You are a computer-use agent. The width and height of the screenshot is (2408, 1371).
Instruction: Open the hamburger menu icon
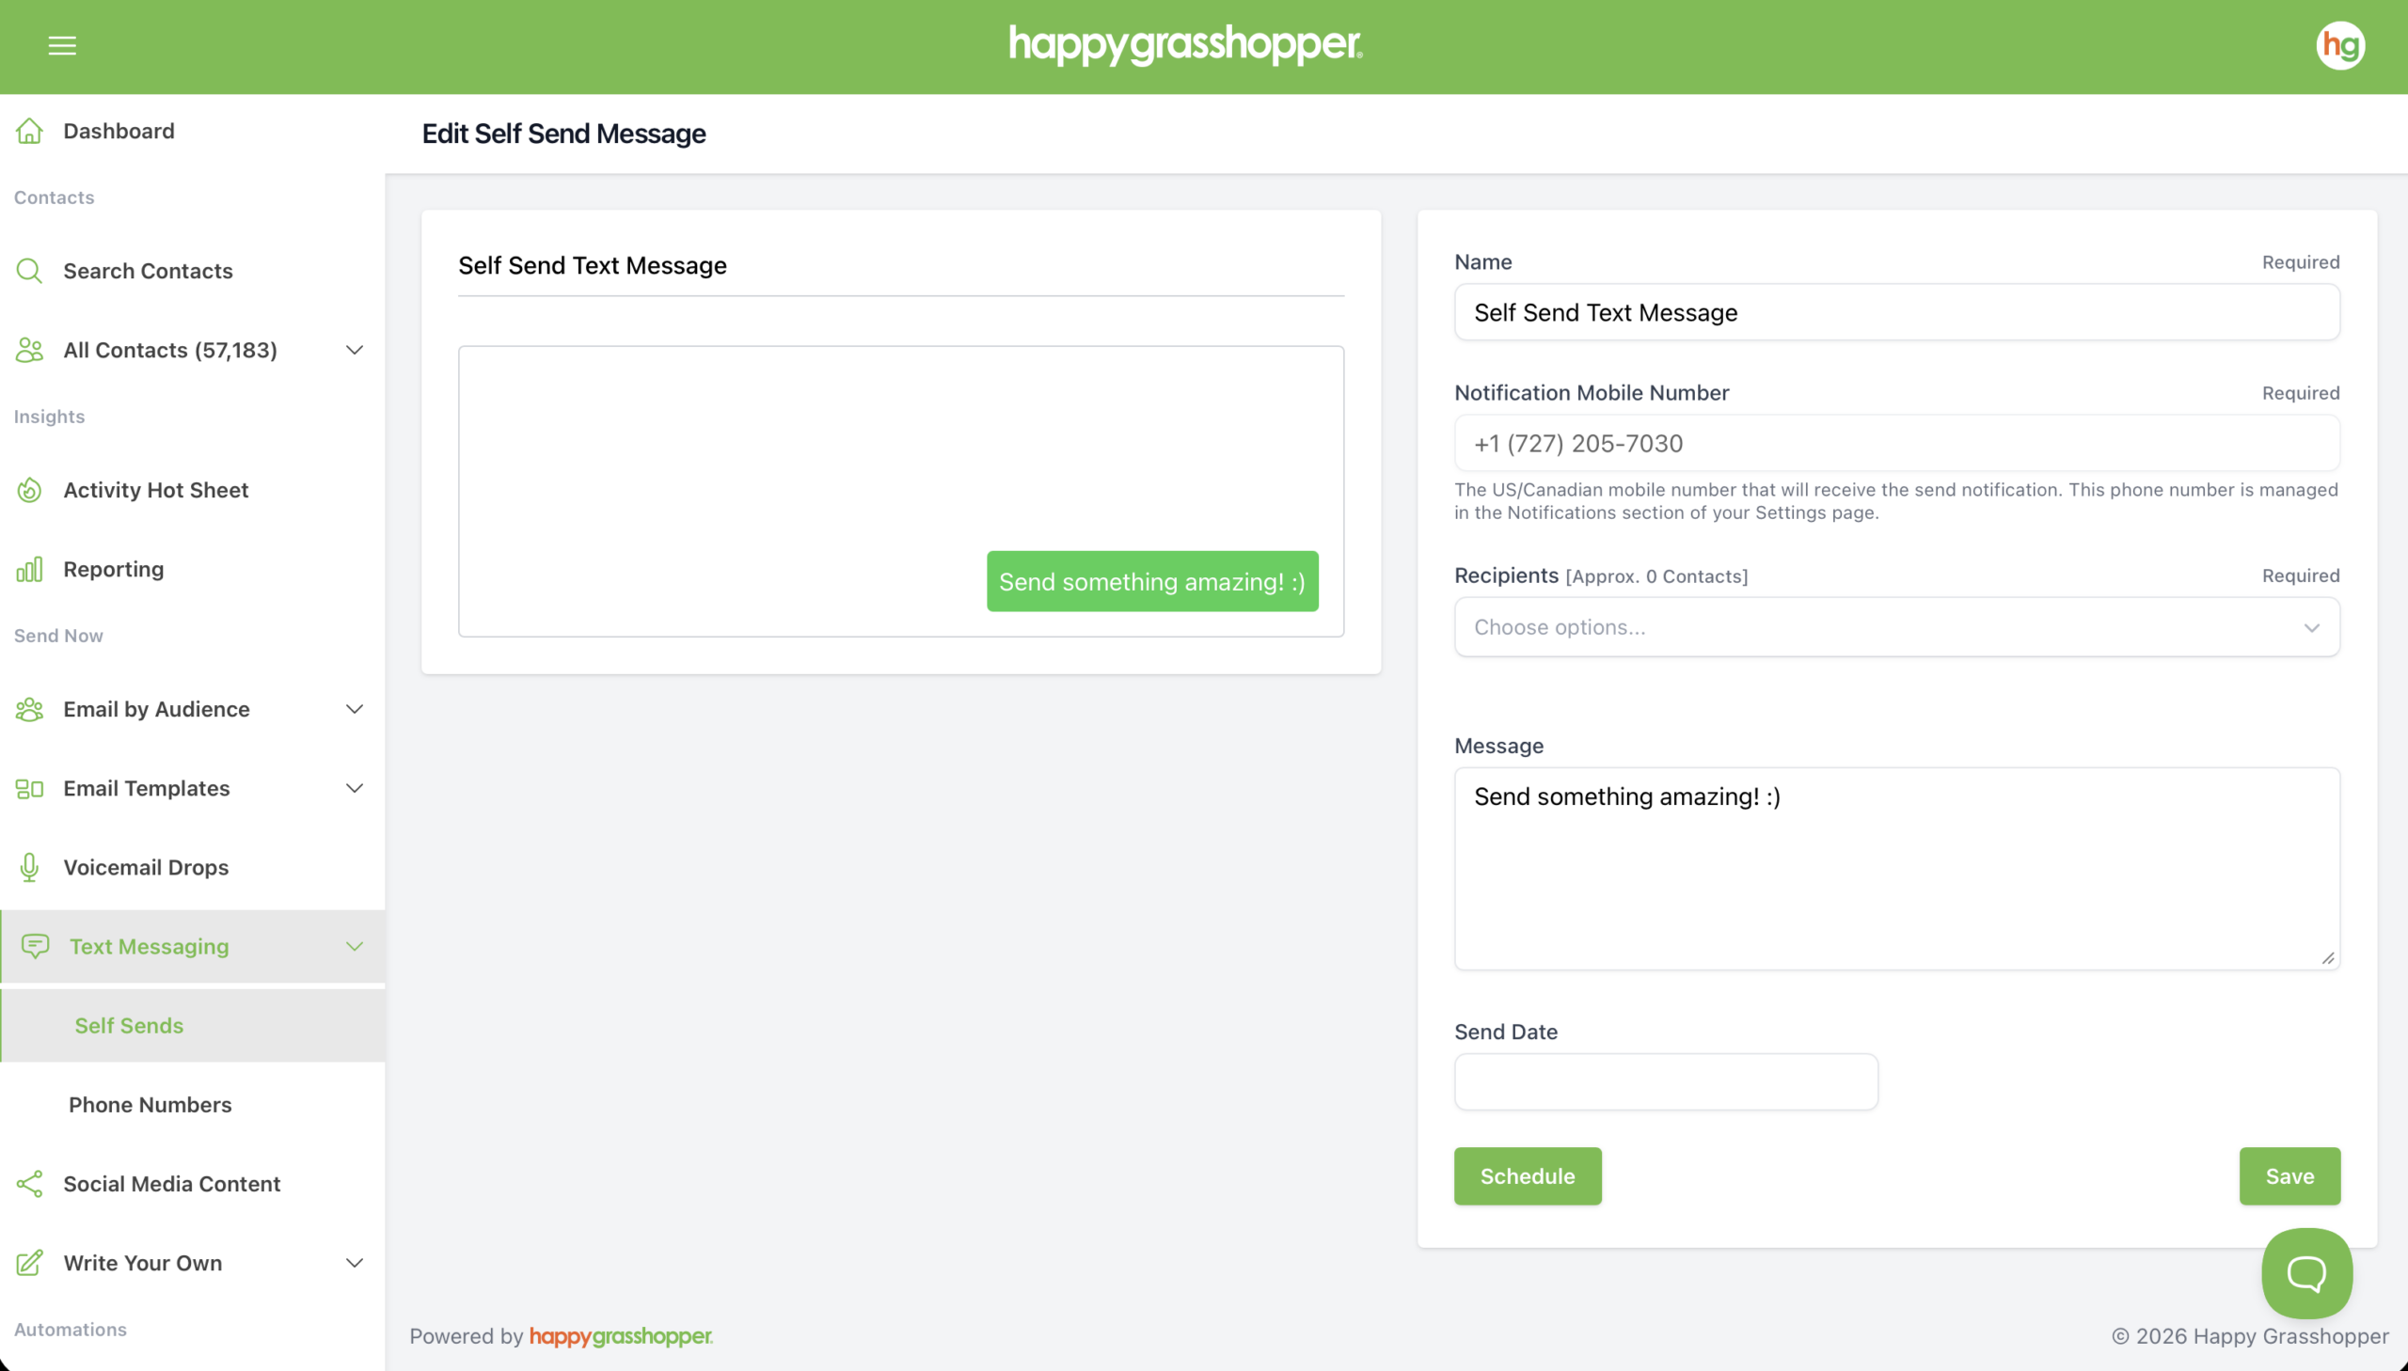62,45
